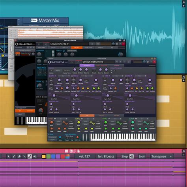This screenshot has width=187, height=187.
Task: Select the highlighted paintbrush tool
Action: coord(30,157)
